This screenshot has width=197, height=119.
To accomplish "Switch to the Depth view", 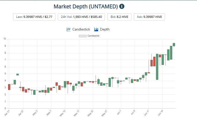I will click(x=105, y=29).
